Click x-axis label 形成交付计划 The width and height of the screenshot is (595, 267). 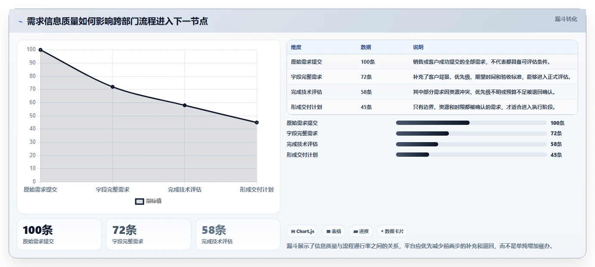[x=257, y=190]
